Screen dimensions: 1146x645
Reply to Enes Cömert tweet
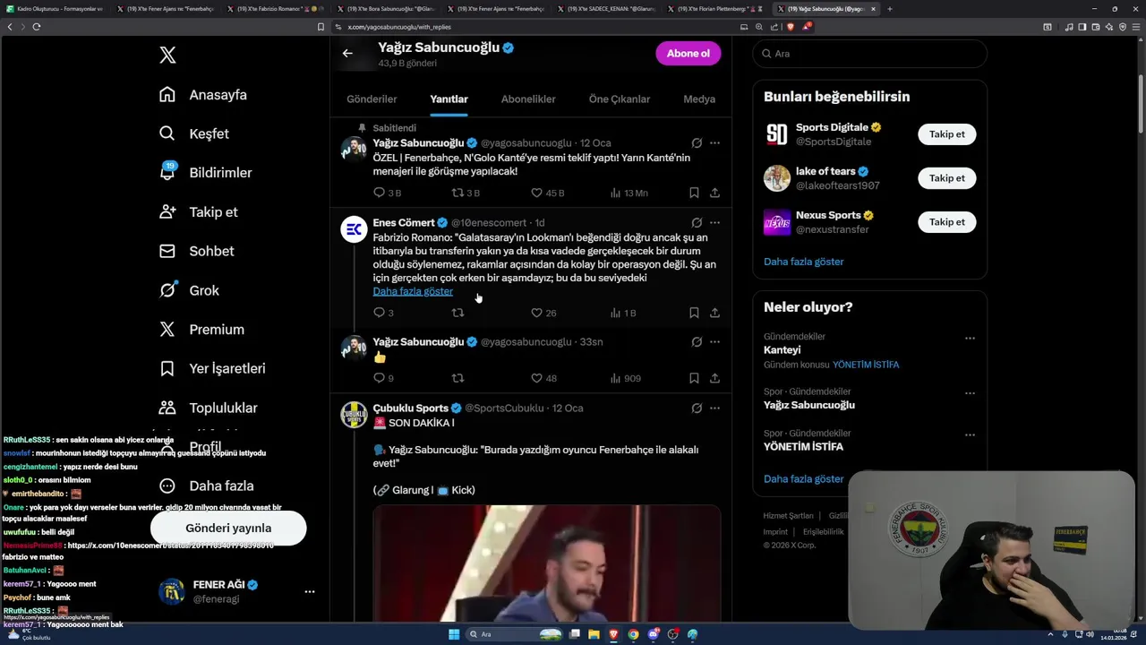[x=379, y=313]
